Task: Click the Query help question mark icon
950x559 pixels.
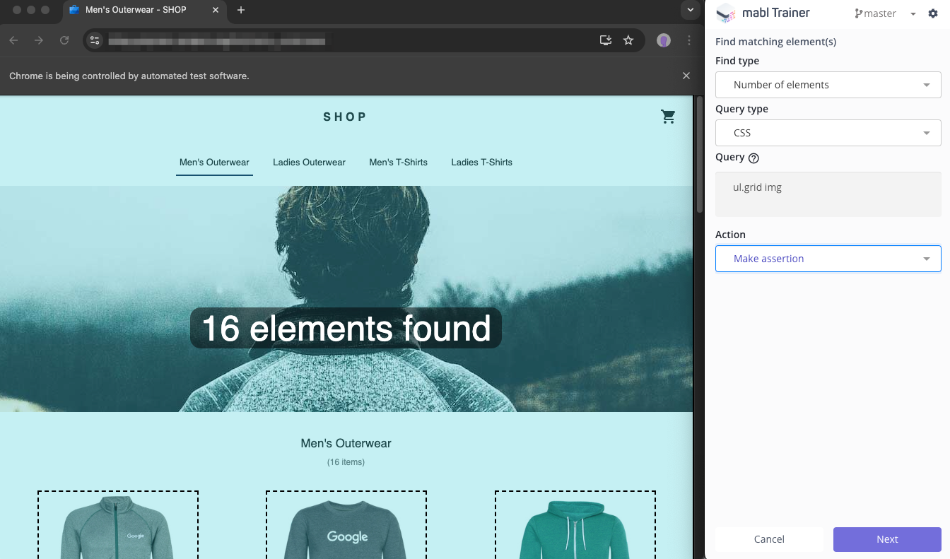Action: coord(753,158)
